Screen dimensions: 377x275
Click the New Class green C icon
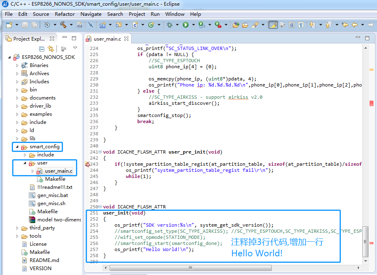pyautogui.click(x=151, y=25)
